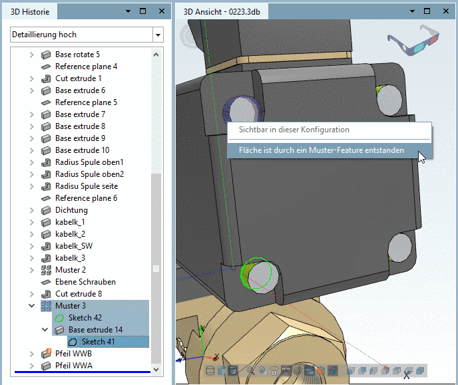
Task: Click the Pfeil WWB icon with orange badge
Action: click(x=46, y=354)
